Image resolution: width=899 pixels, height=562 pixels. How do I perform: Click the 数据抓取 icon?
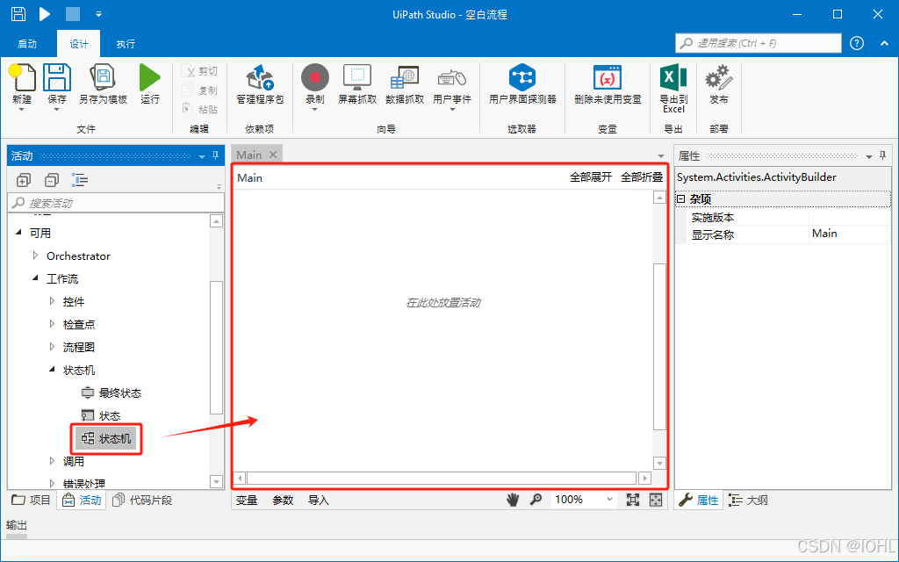[405, 77]
